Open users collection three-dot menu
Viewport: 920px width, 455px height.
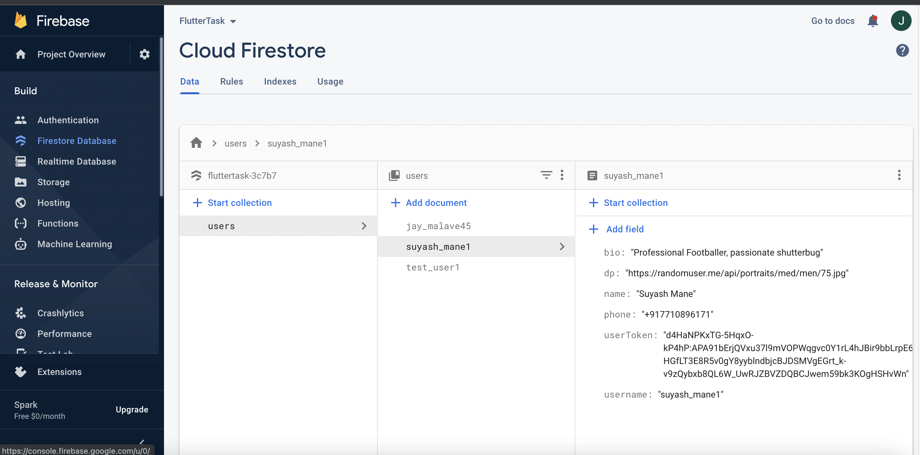(562, 175)
